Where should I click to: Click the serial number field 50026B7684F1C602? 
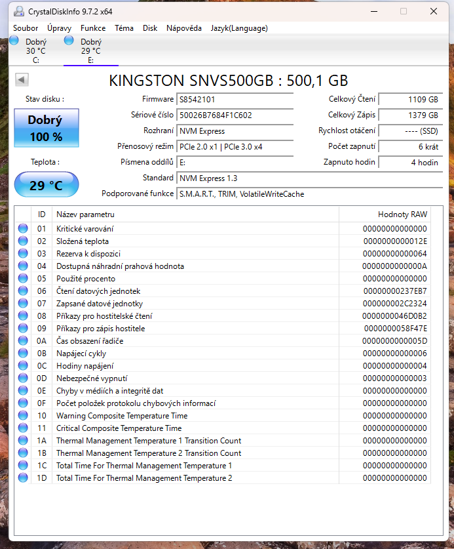point(235,115)
